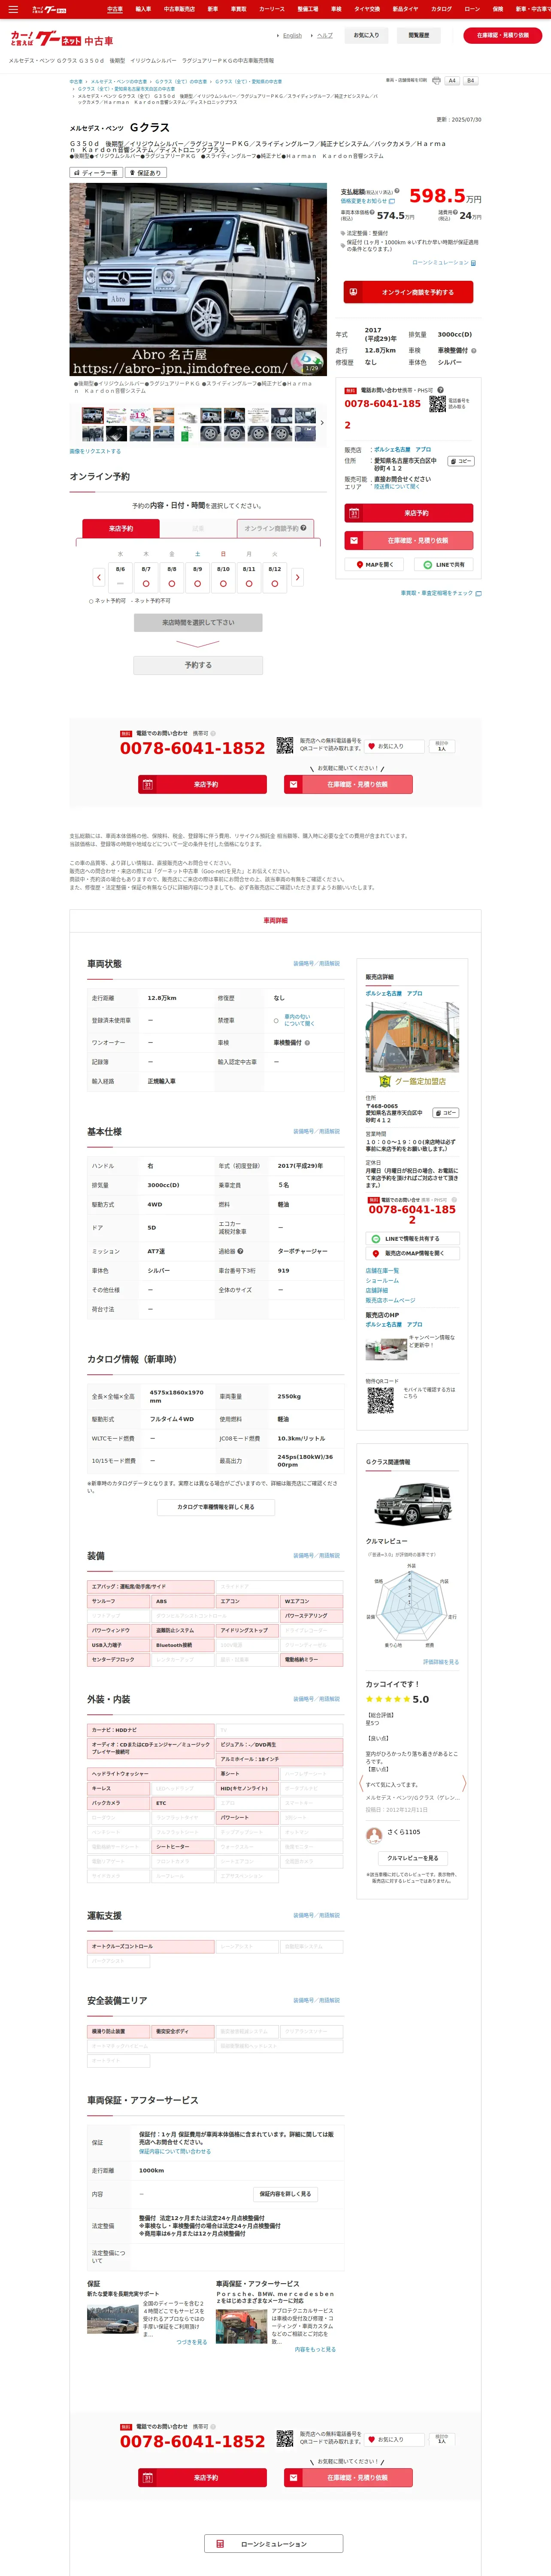Click 来店予約 button under 販売可能エリア
Image resolution: width=551 pixels, height=2576 pixels.
pos(409,513)
